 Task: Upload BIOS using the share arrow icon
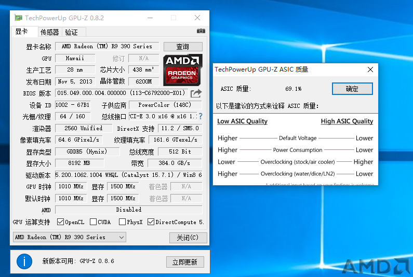(x=196, y=93)
